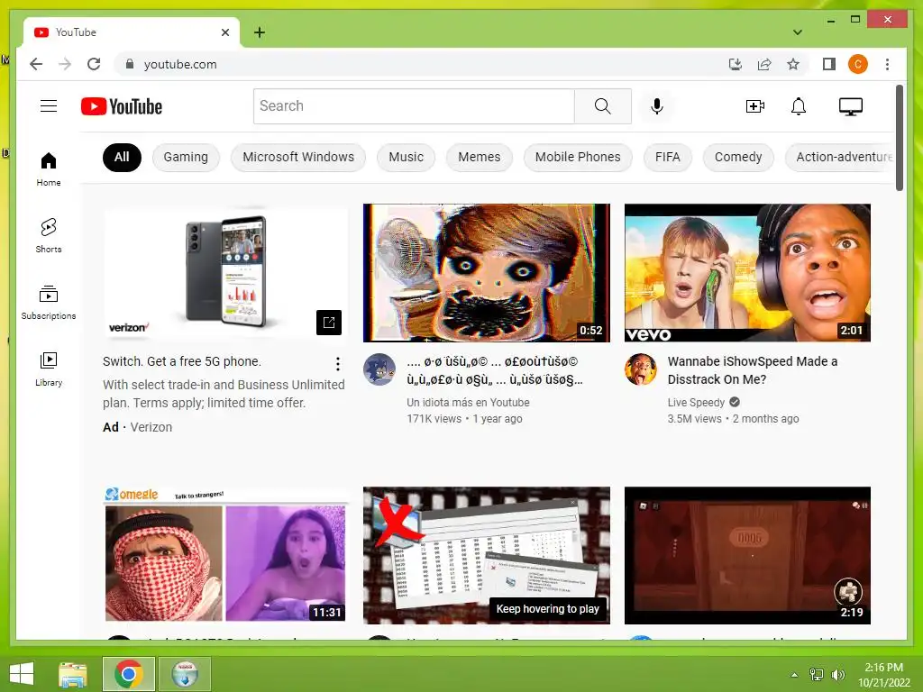Open a new browser tab

coord(259,32)
